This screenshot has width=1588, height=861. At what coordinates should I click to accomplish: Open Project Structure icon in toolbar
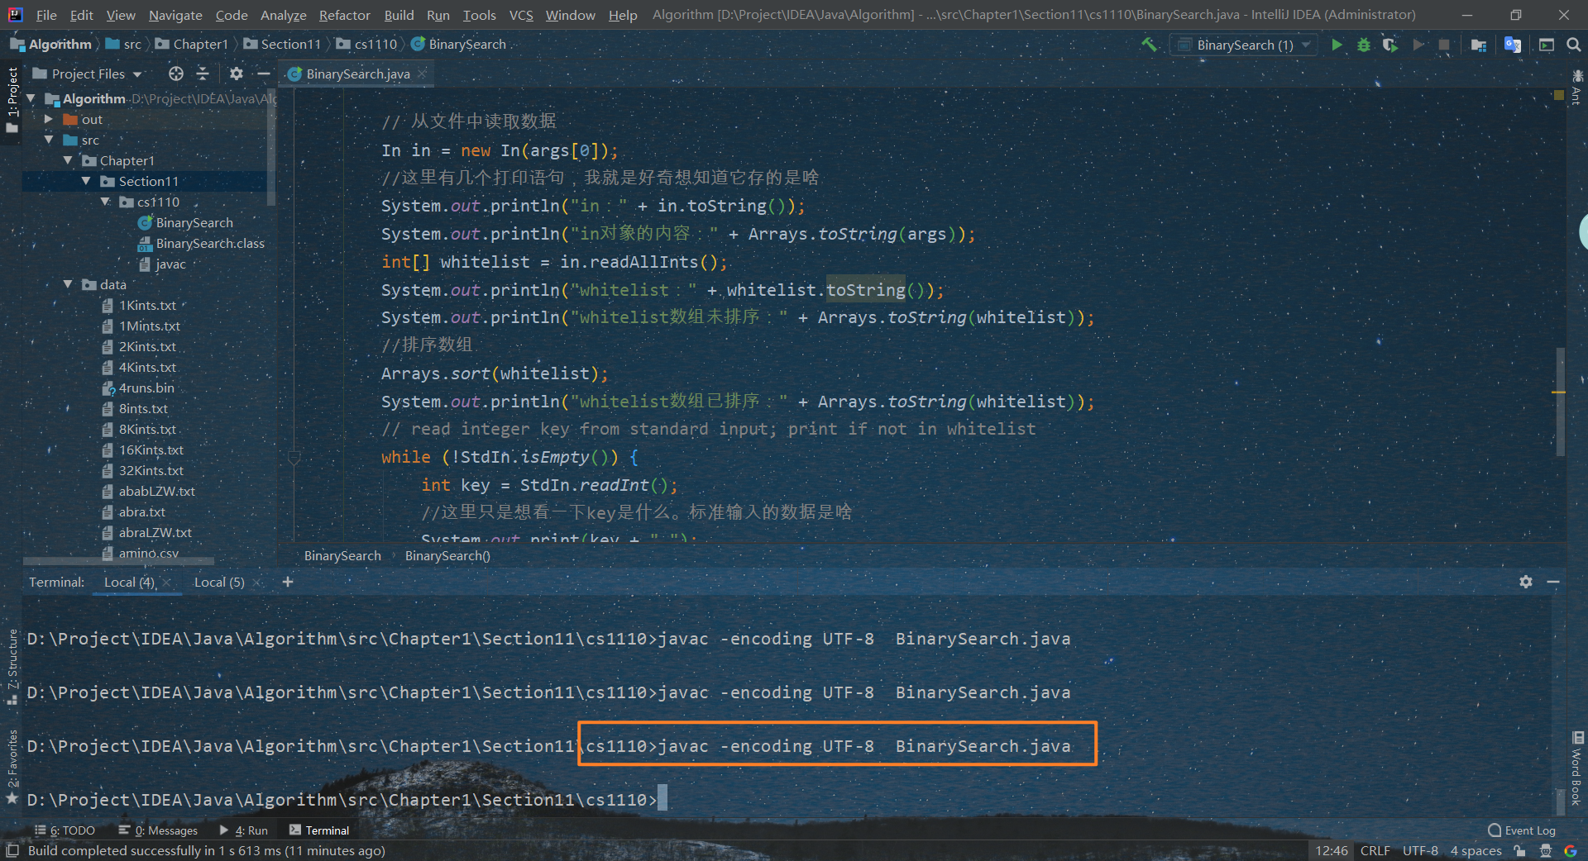pyautogui.click(x=1479, y=45)
